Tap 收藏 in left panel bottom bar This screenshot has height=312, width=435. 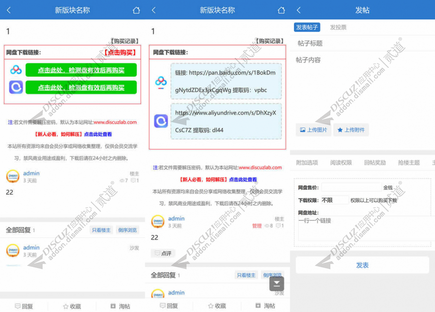point(72,306)
